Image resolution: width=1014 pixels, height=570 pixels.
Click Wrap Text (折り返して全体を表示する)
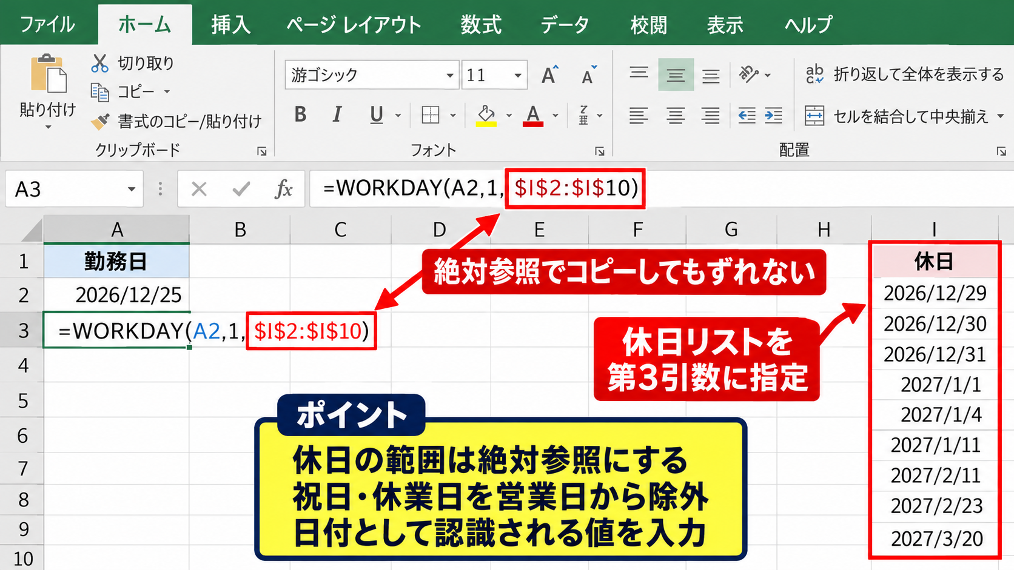pyautogui.click(x=904, y=75)
